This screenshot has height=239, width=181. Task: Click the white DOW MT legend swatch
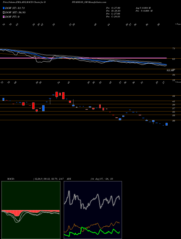(4, 13)
